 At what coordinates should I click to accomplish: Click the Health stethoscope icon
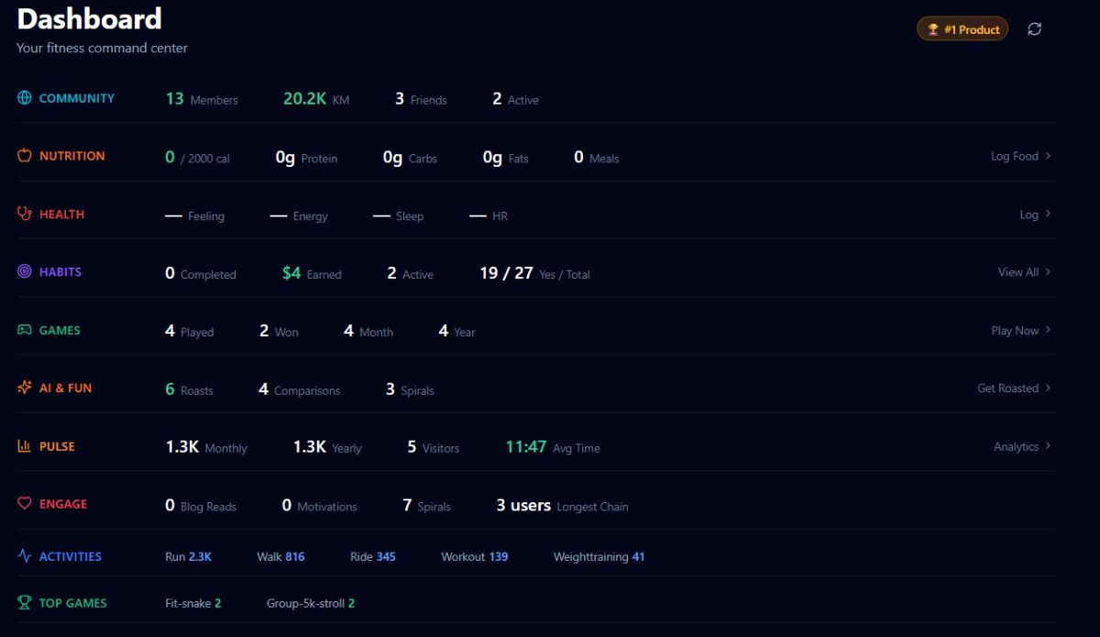click(x=25, y=214)
